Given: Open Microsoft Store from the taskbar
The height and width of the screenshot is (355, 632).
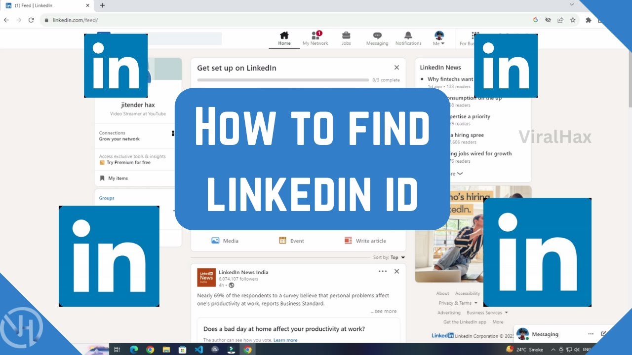Looking at the screenshot, I should pos(182,350).
